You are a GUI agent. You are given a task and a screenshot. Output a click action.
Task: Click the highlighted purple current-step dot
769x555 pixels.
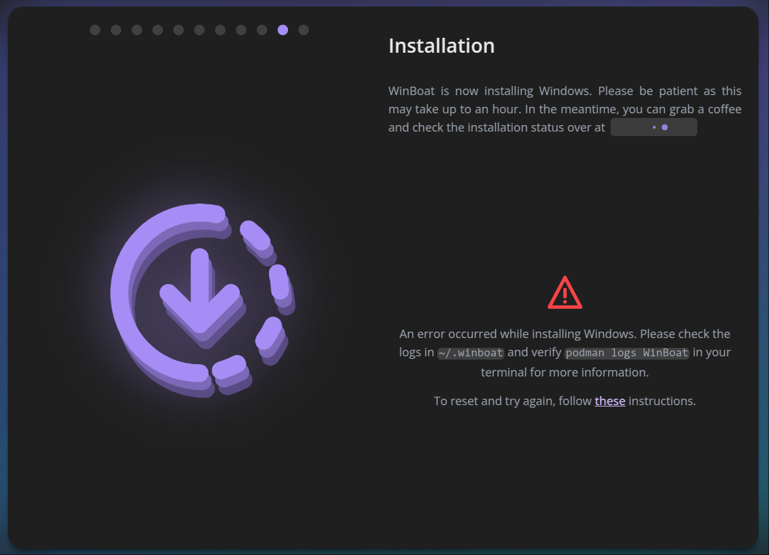[x=283, y=30]
